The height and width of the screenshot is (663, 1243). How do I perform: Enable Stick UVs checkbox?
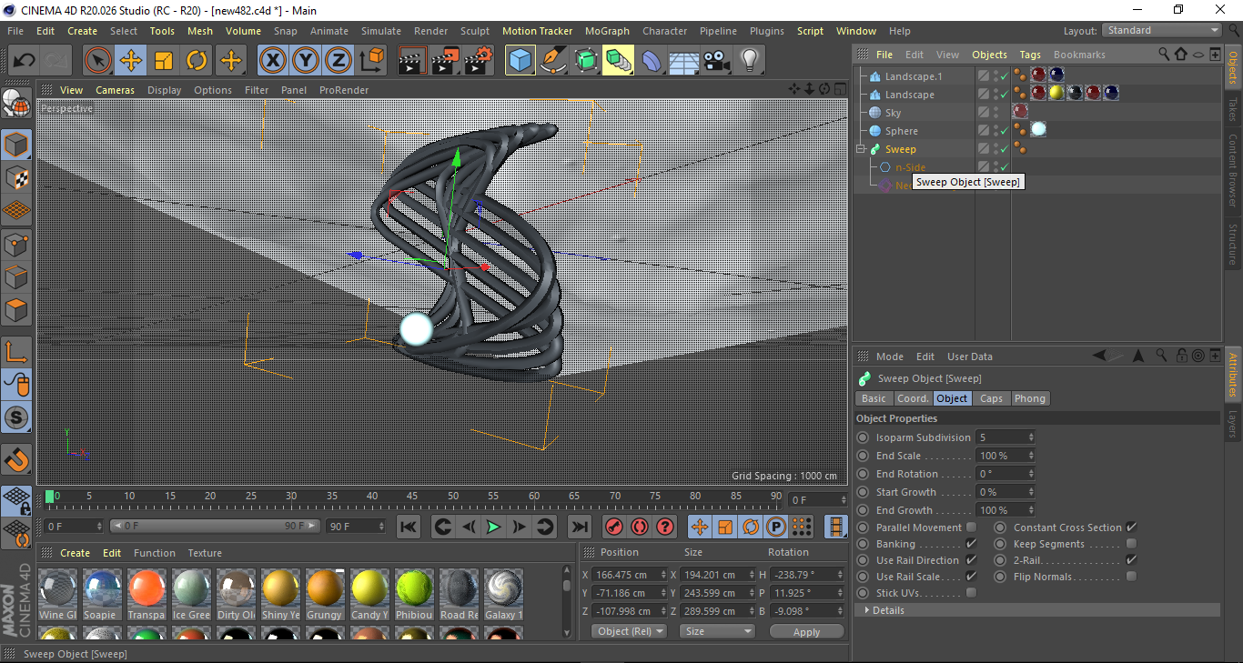[x=971, y=593]
